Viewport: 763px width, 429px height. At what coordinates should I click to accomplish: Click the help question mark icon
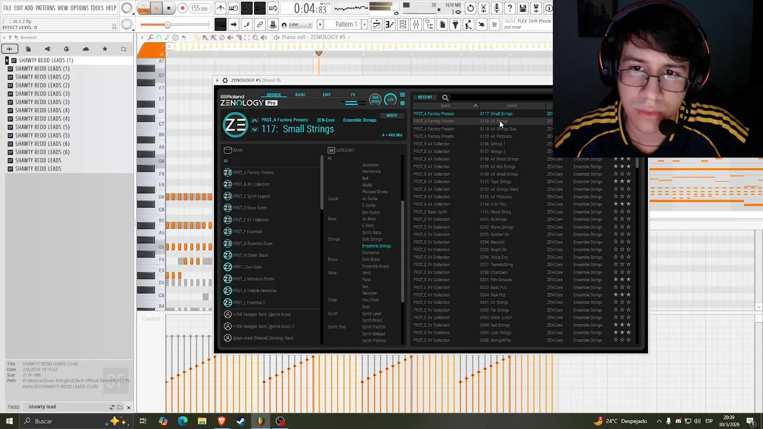tap(510, 8)
